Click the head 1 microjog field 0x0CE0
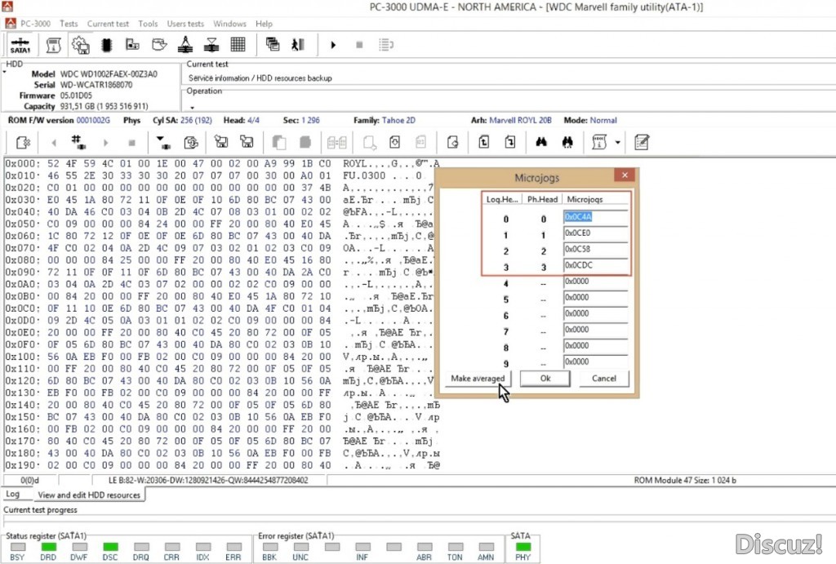 pos(595,233)
